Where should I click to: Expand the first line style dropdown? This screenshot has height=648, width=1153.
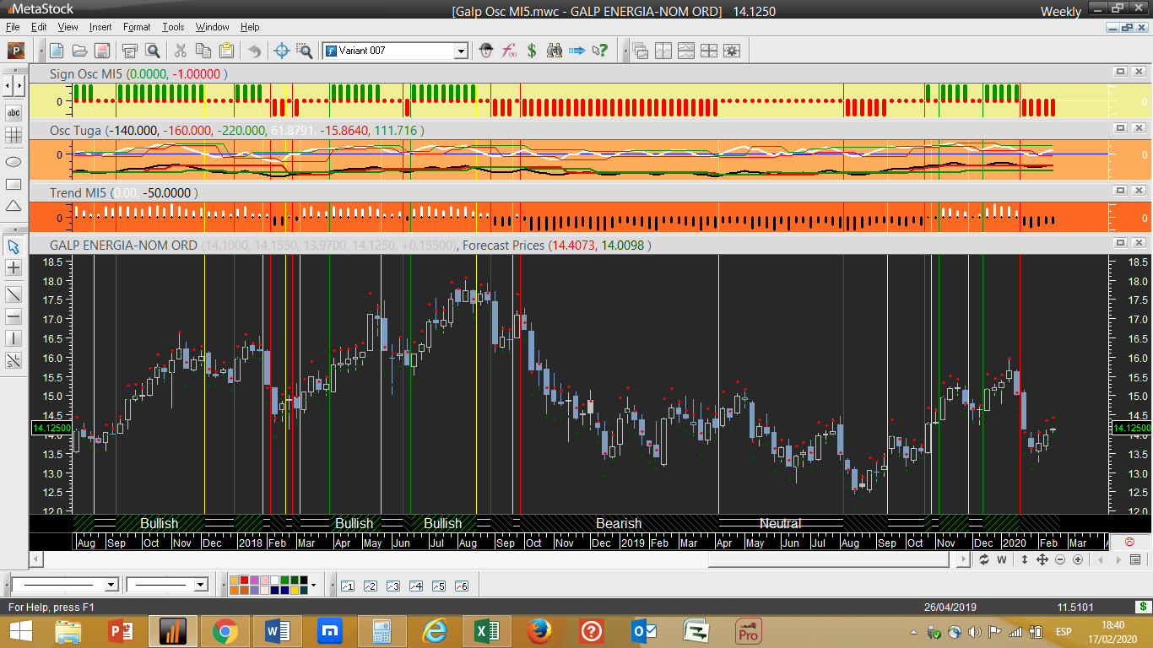(111, 585)
